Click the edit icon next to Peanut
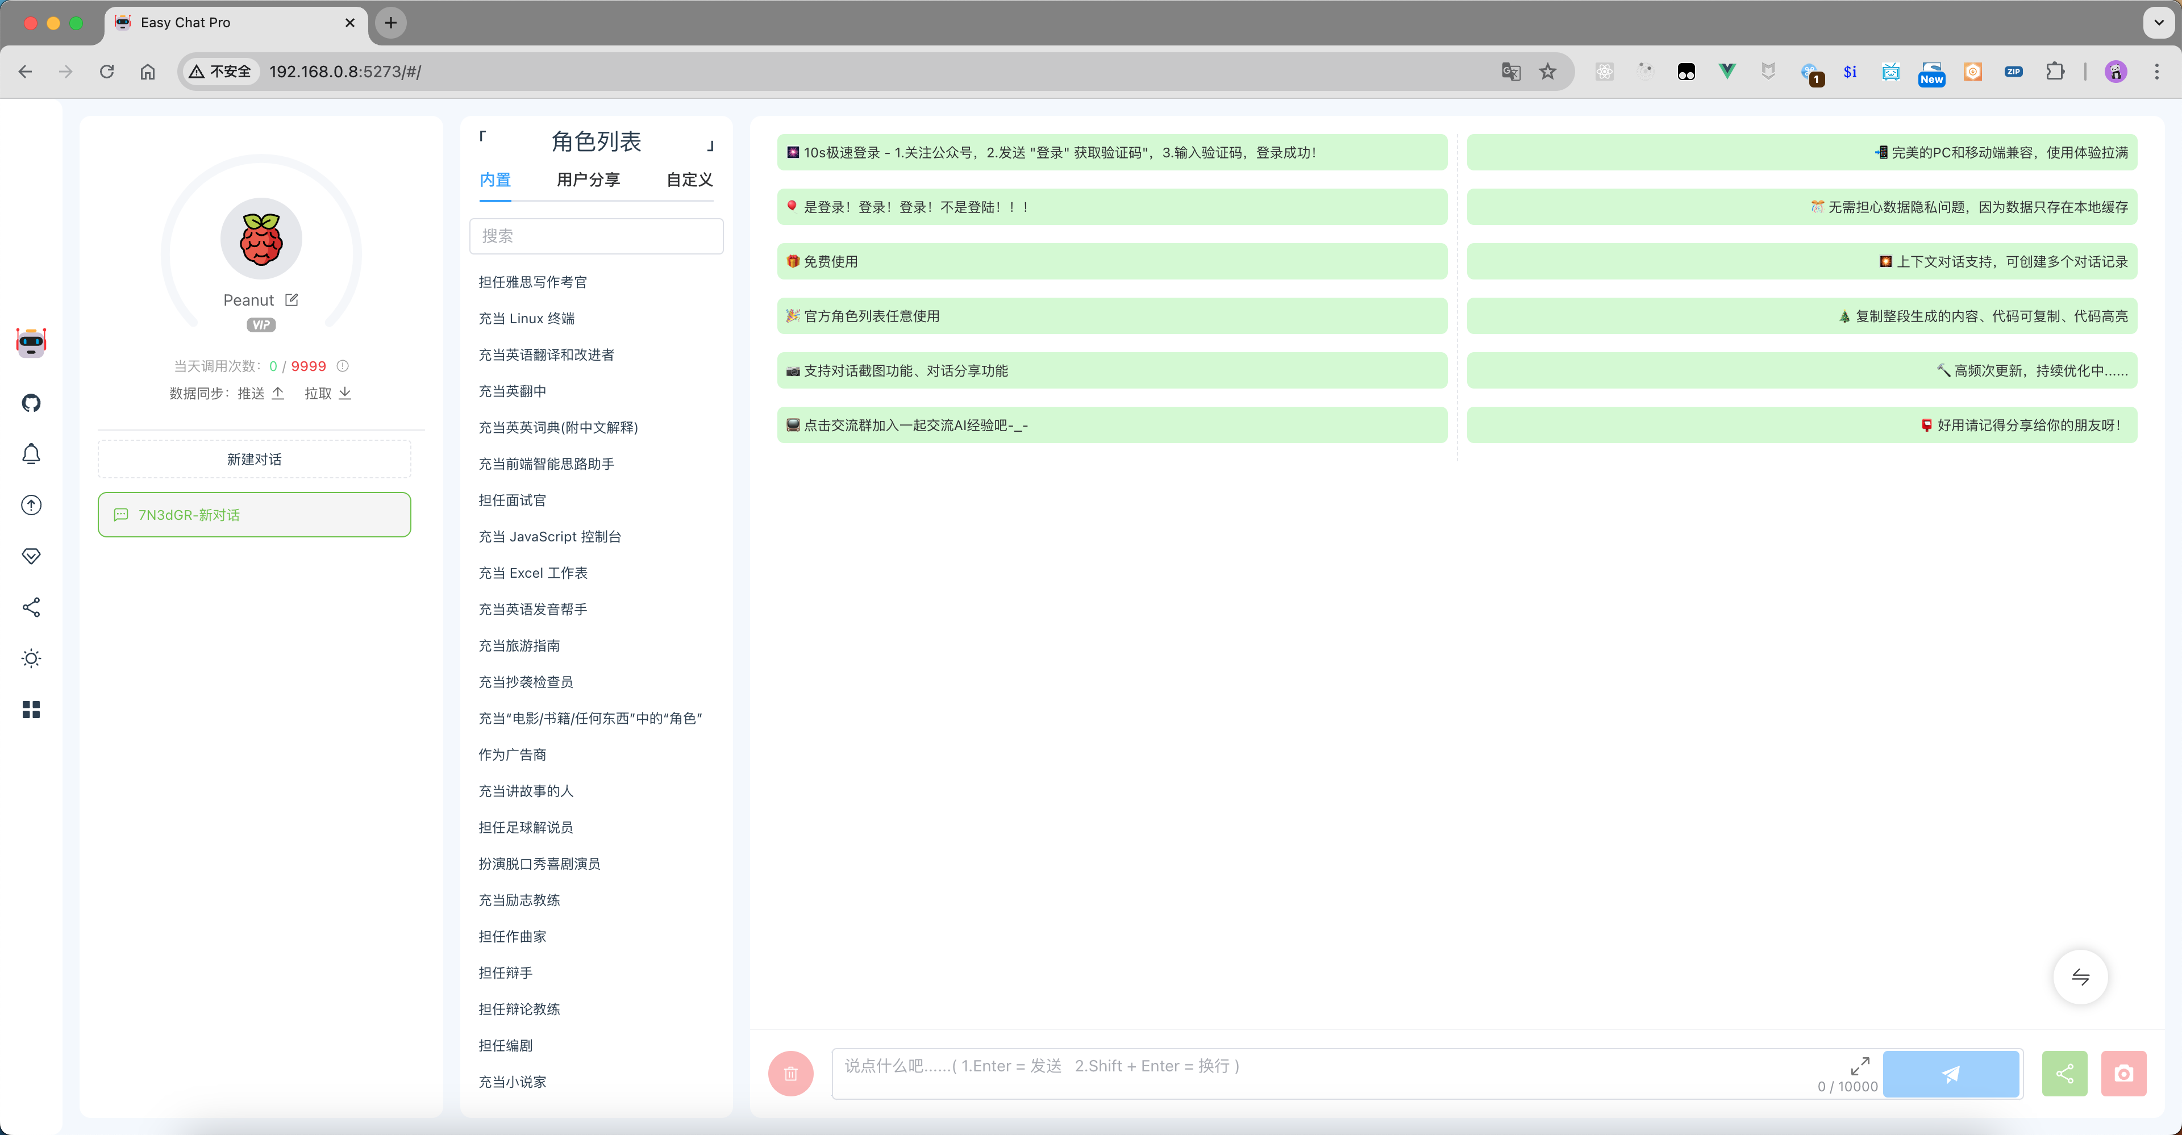The image size is (2182, 1135). (292, 300)
